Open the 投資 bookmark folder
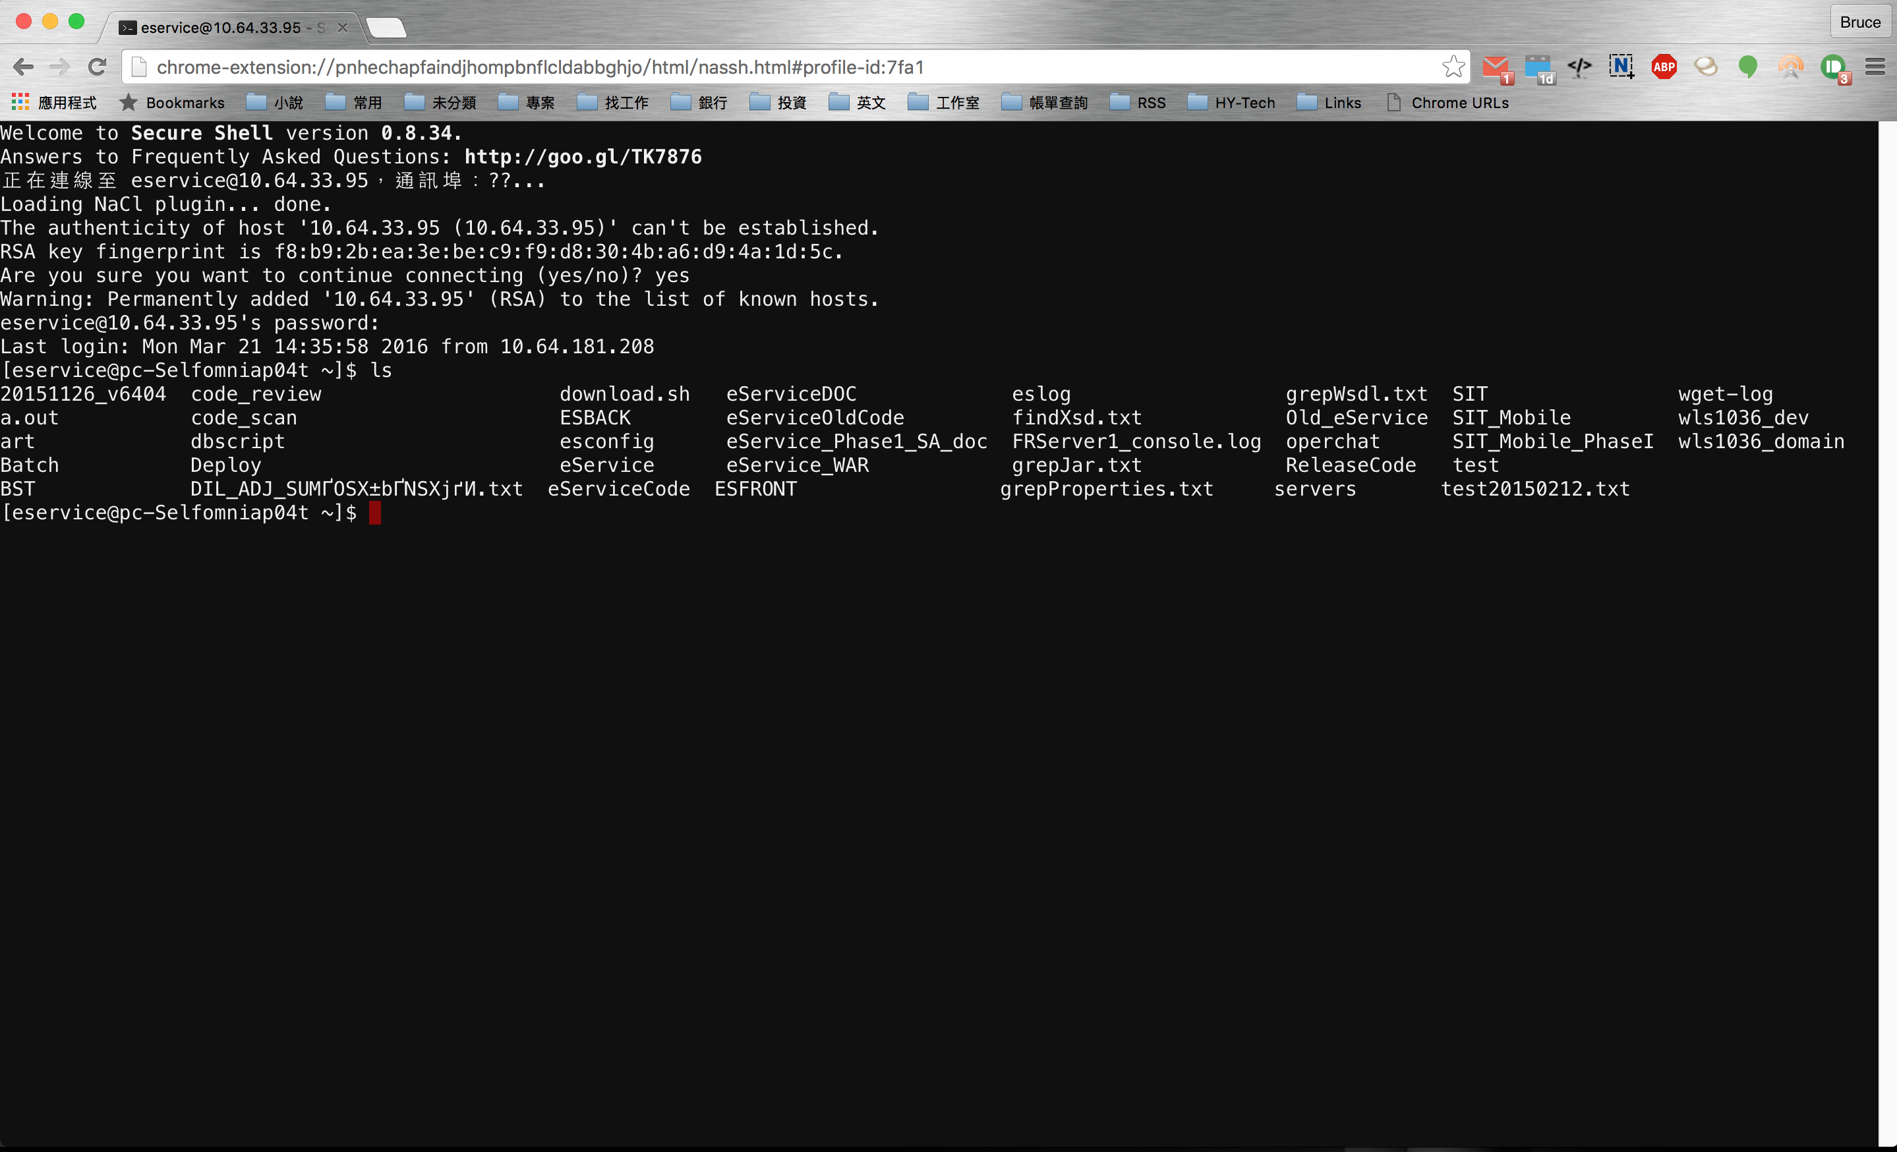1897x1152 pixels. pyautogui.click(x=778, y=102)
